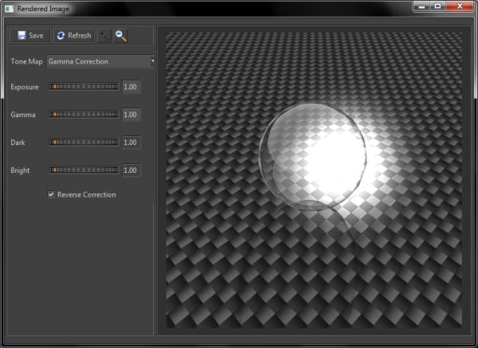
Task: Click the Rendered Image window icon
Action: (9, 9)
